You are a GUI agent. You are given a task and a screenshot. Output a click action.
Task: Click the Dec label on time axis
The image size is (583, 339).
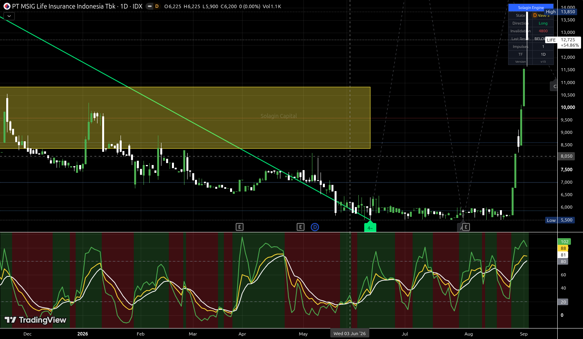[x=27, y=334]
